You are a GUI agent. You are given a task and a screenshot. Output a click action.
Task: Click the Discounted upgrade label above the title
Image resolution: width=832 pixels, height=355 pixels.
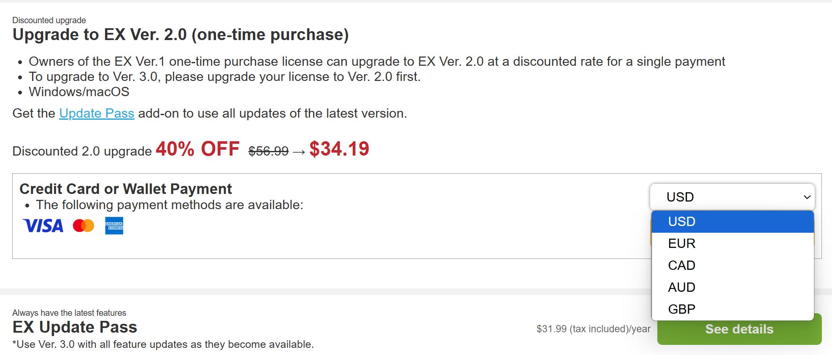tap(49, 20)
